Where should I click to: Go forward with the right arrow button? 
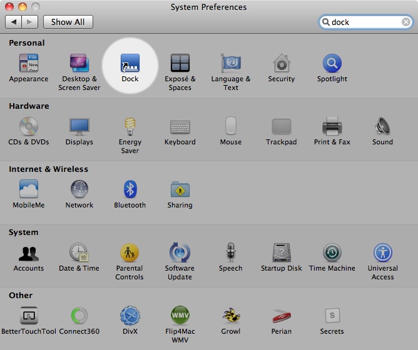29,22
